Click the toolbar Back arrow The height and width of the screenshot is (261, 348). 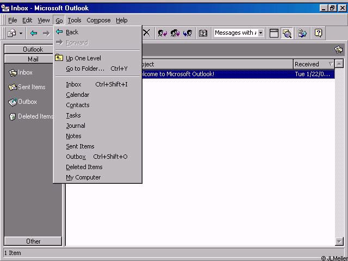(34, 33)
